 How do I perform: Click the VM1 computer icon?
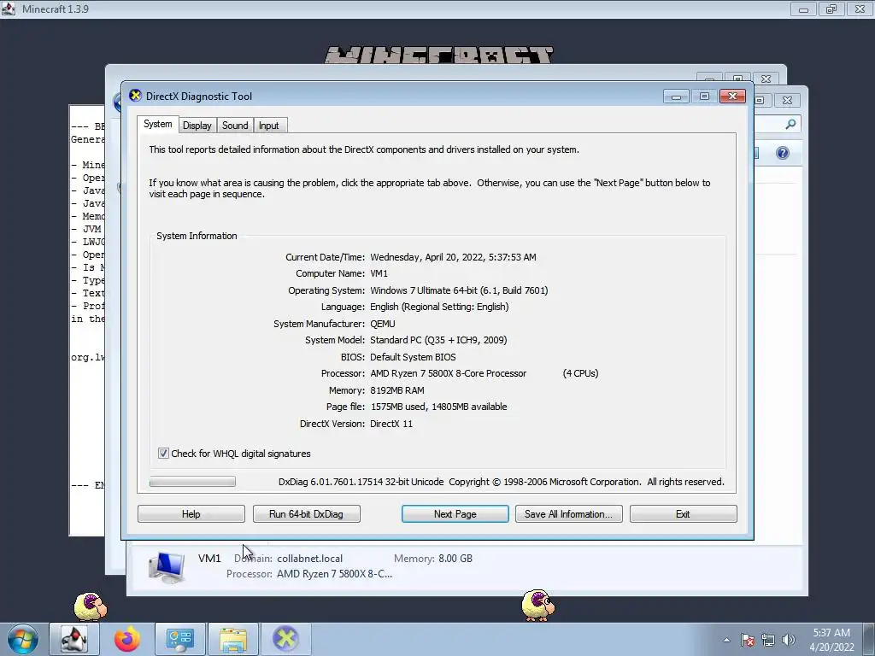(x=167, y=567)
